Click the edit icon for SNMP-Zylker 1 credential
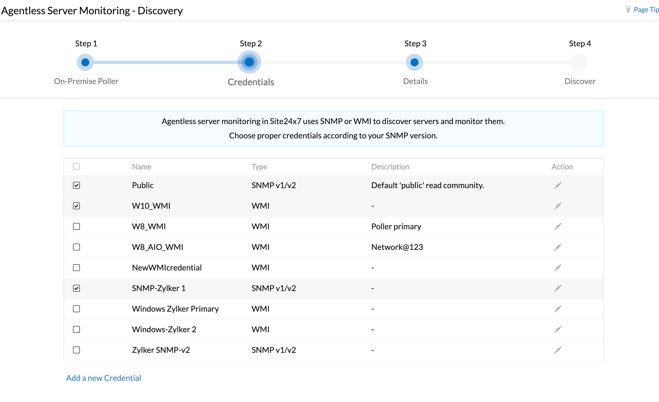Image resolution: width=659 pixels, height=402 pixels. tap(558, 288)
